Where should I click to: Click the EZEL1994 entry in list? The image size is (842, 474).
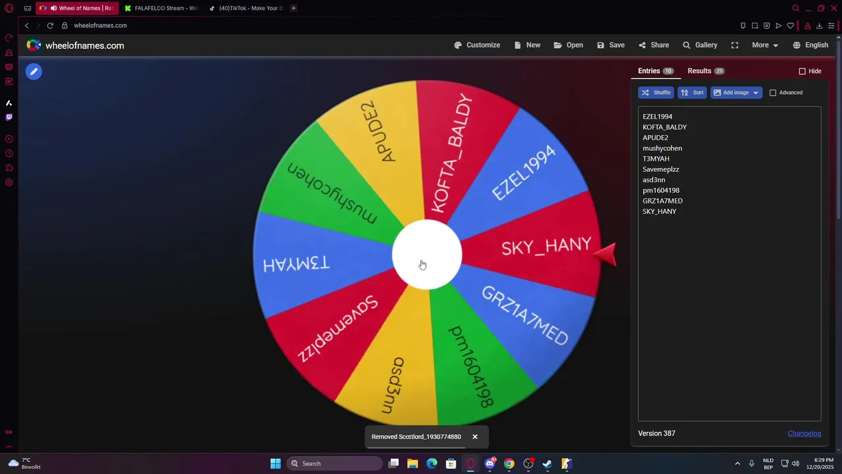point(657,117)
